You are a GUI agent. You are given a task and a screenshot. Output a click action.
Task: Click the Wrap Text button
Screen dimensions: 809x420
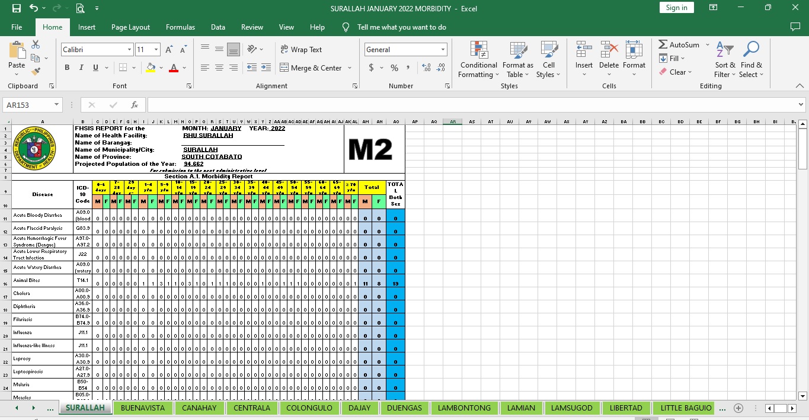[301, 50]
